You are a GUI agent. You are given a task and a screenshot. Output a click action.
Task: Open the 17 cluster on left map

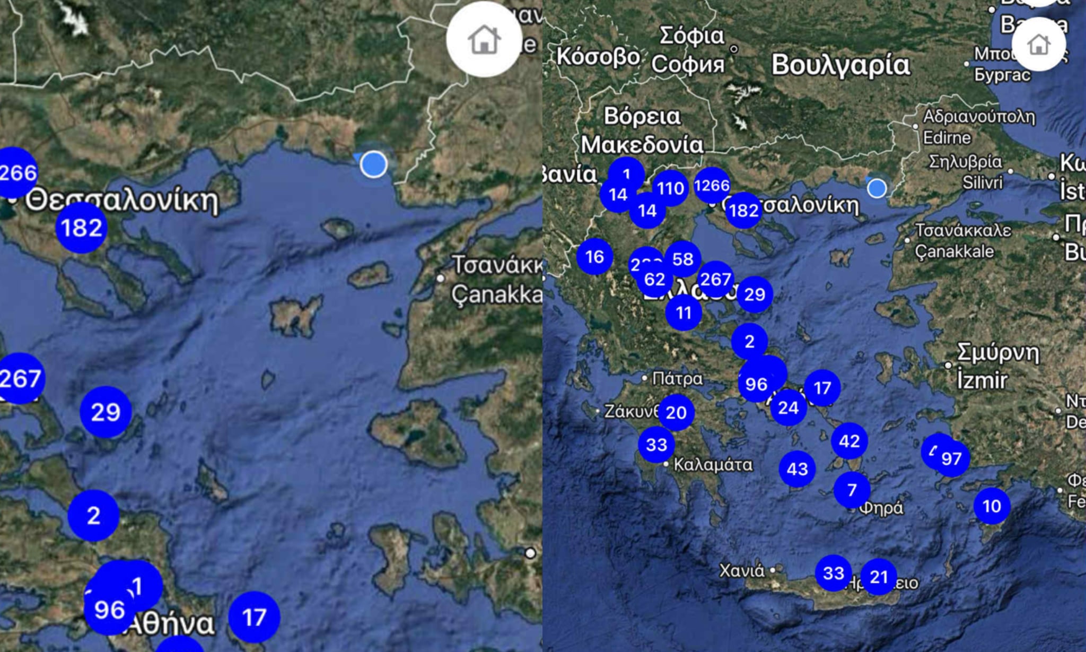254,617
